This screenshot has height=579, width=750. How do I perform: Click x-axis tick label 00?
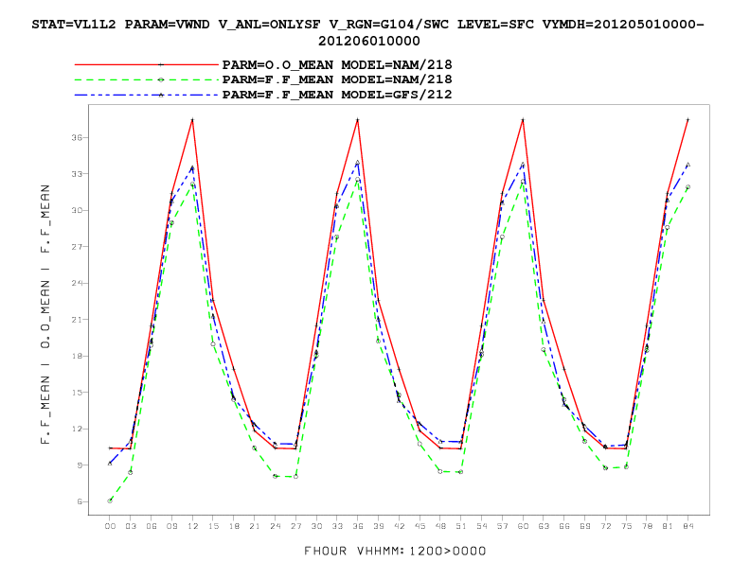coord(110,526)
